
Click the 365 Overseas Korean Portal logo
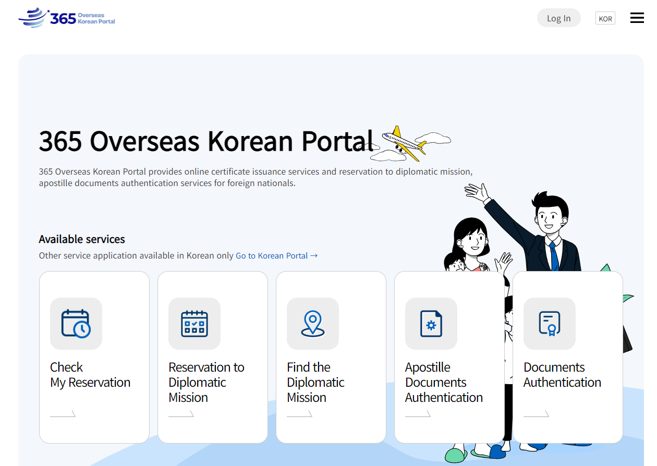[x=67, y=18]
